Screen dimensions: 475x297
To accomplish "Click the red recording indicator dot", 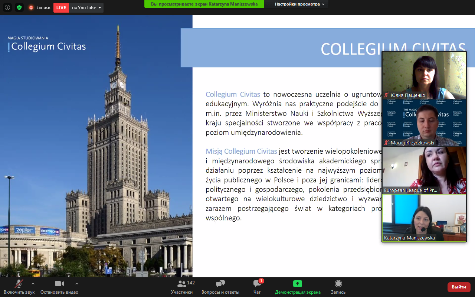I will 31,7.
